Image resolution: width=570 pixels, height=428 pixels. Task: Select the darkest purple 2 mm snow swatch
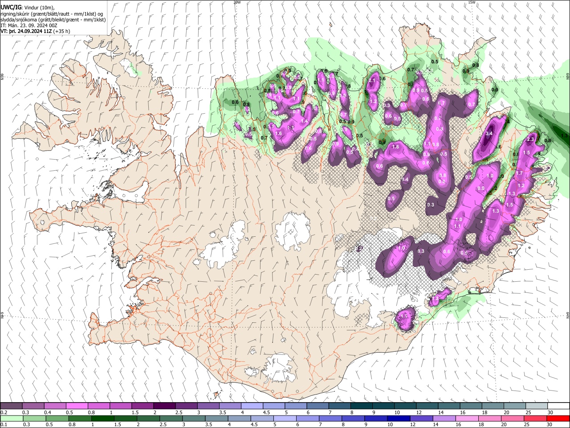[x=164, y=406]
